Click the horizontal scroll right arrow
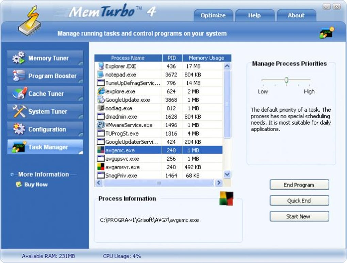The image size is (347, 263). tap(219, 183)
